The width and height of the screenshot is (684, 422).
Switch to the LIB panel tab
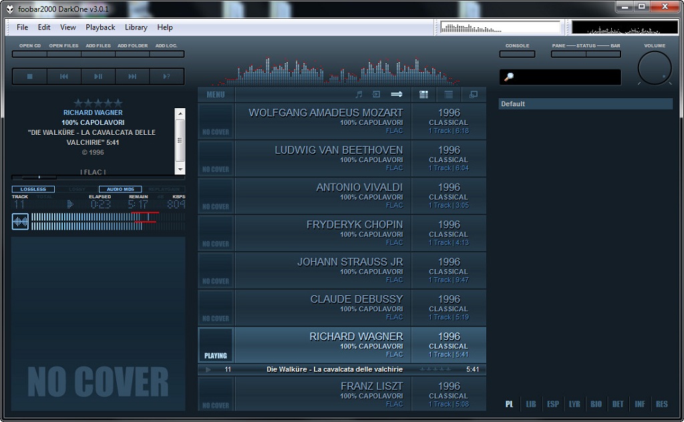(x=531, y=404)
